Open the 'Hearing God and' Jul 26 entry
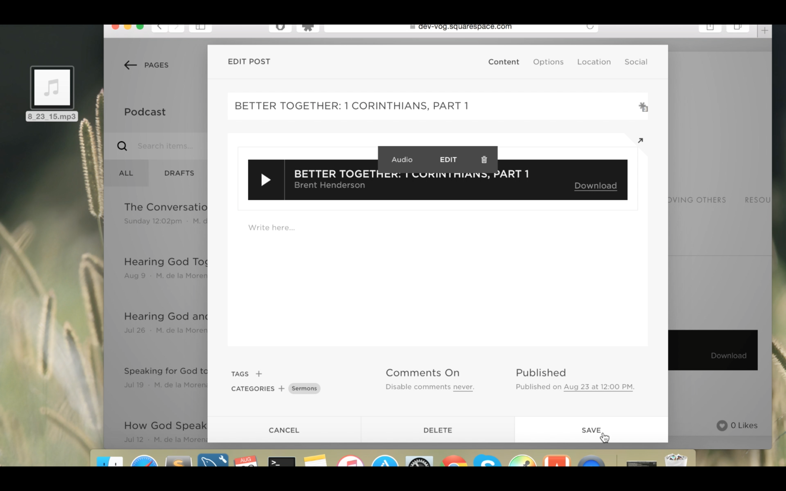This screenshot has height=491, width=786. click(166, 322)
